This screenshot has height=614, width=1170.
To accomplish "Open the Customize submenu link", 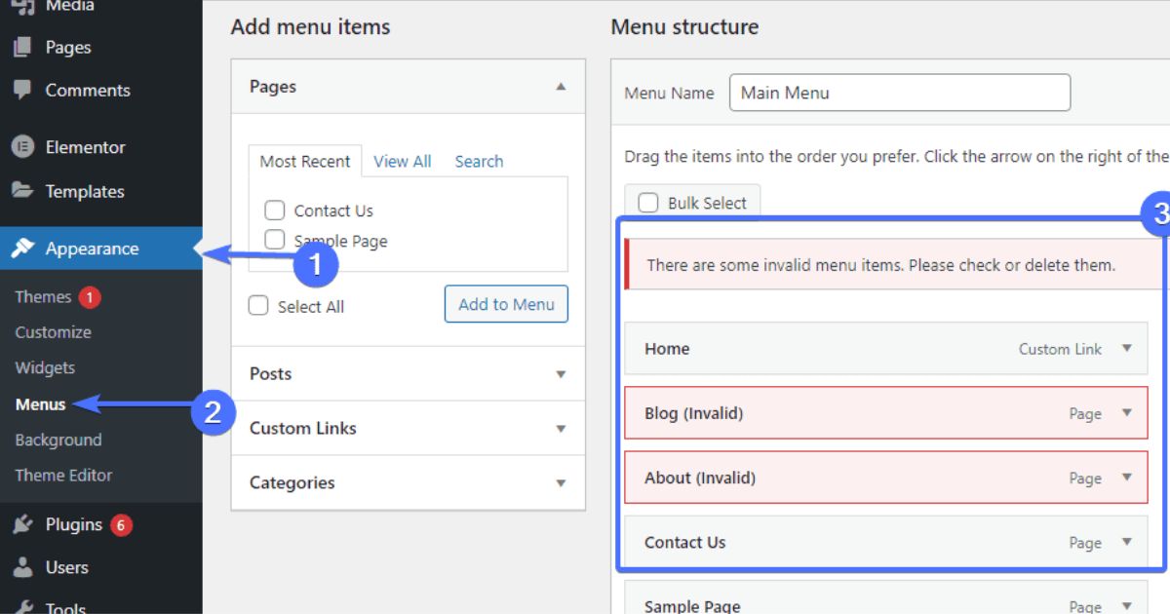I will pyautogui.click(x=53, y=332).
